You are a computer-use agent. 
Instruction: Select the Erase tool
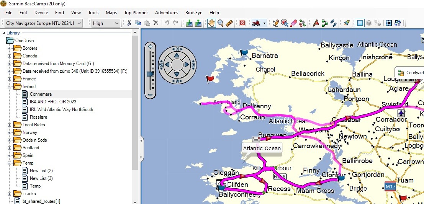pyautogui.click(x=293, y=23)
